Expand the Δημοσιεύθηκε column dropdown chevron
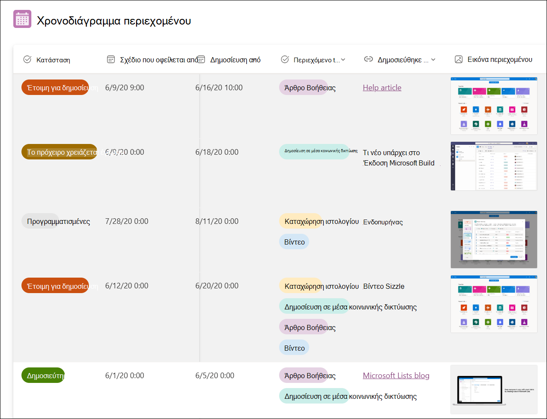The height and width of the screenshot is (419, 547). tap(433, 60)
